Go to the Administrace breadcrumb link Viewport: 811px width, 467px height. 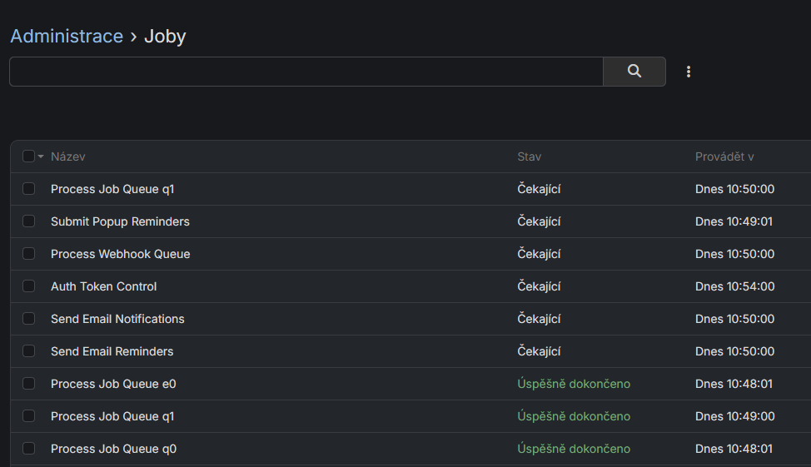[x=67, y=37]
